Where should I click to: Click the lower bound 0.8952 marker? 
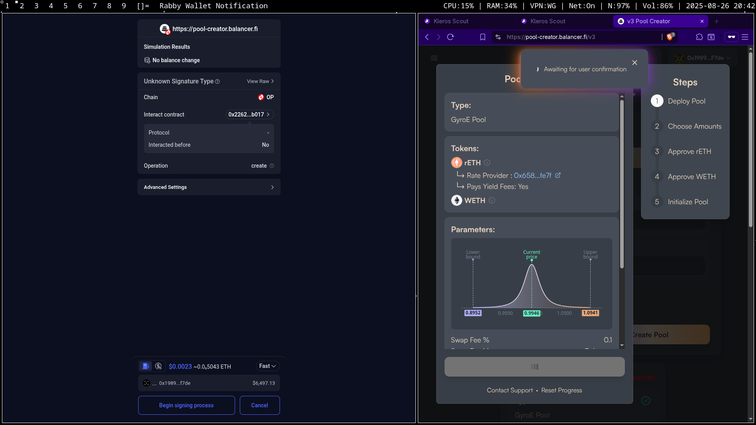pos(473,313)
